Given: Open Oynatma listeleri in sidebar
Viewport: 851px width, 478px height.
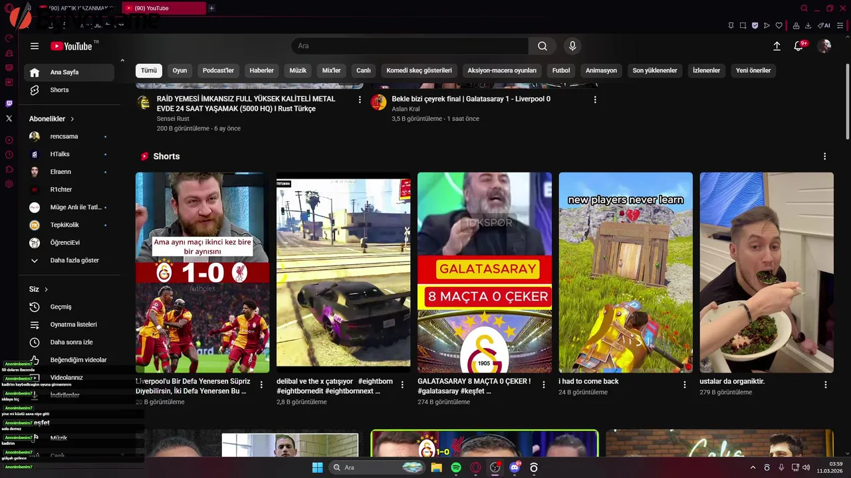Looking at the screenshot, I should pyautogui.click(x=69, y=325).
